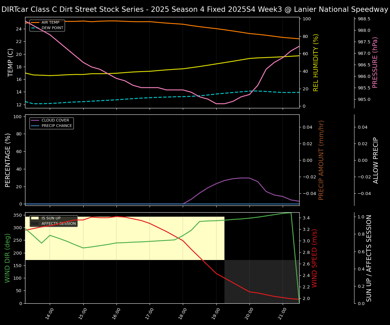
Task: Click the IS SUN UP legend swatch
Action: [35, 218]
